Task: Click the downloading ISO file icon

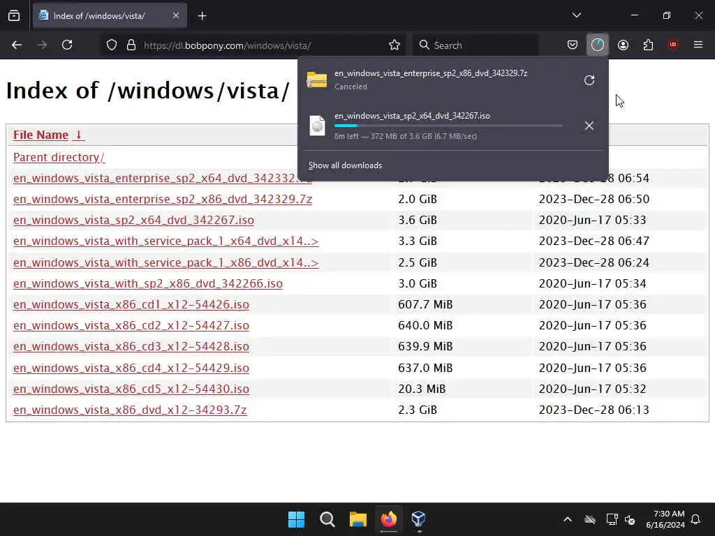Action: (x=317, y=126)
